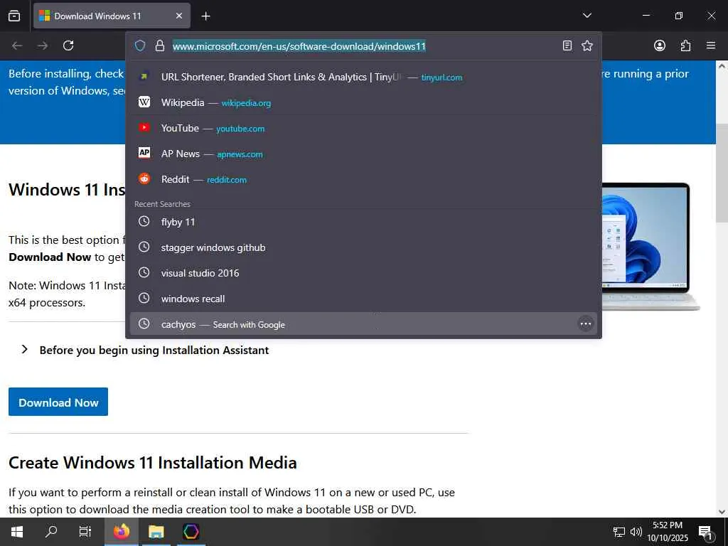Image resolution: width=728 pixels, height=546 pixels.
Task: Select the Reddit suggestion
Action: coord(363,179)
